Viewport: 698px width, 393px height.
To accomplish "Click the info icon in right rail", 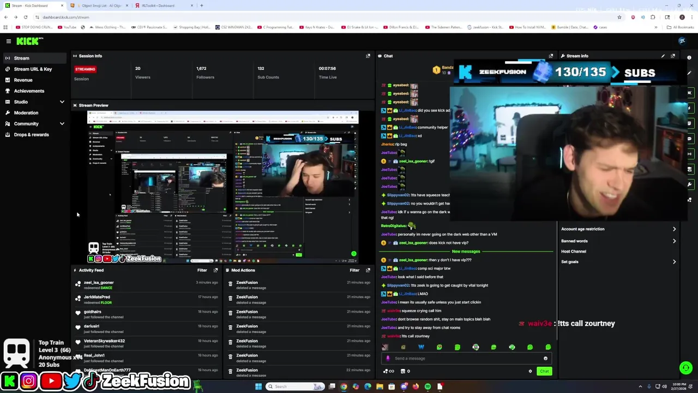I will click(689, 58).
